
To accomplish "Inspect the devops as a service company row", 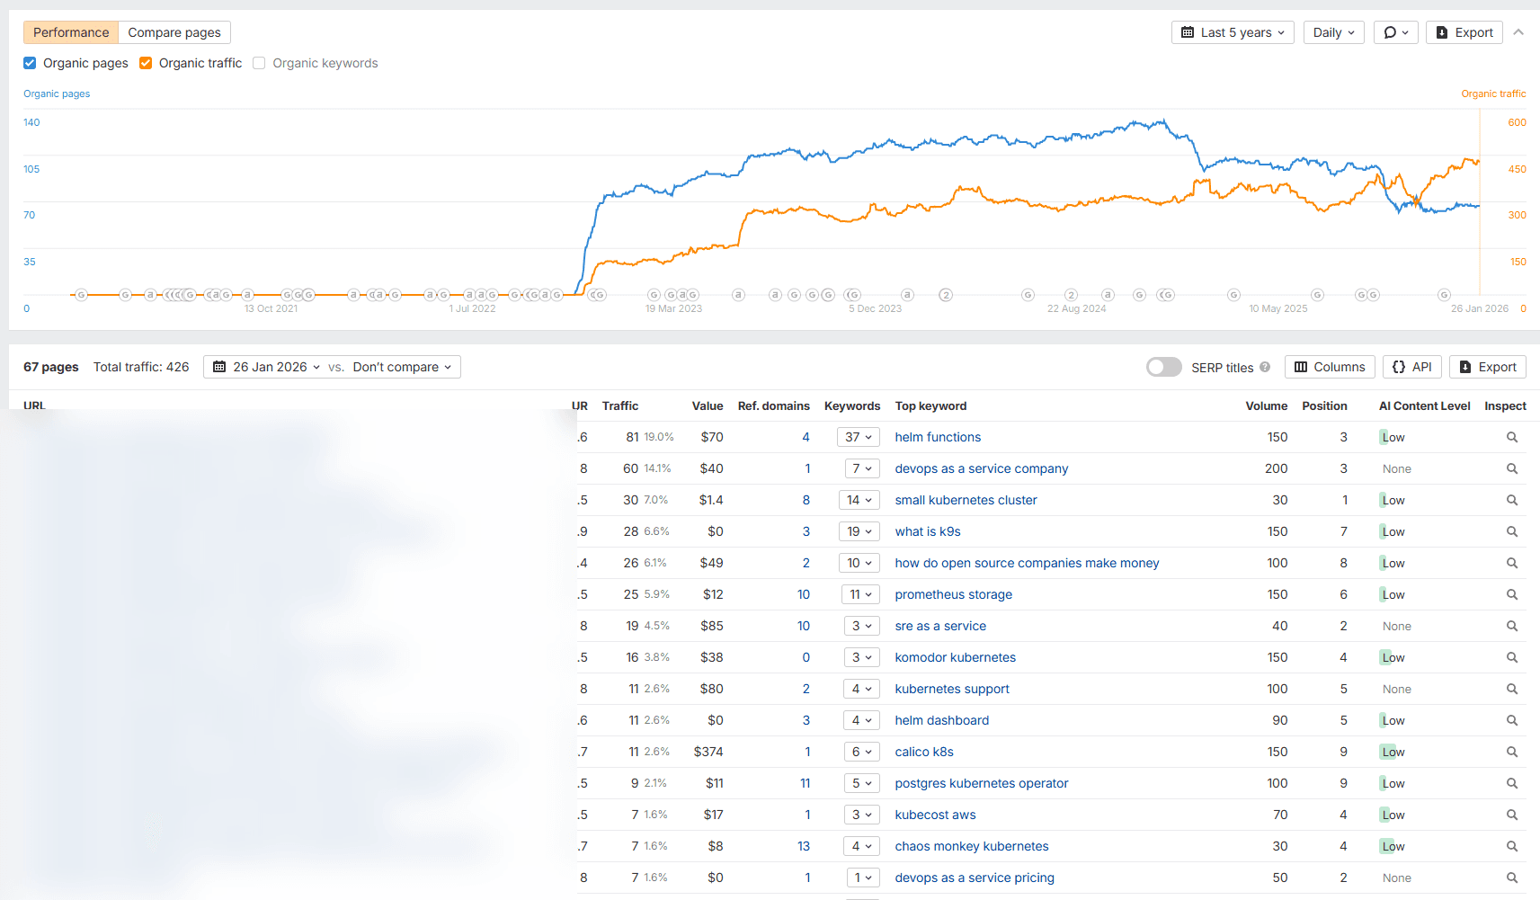I will 1512,468.
